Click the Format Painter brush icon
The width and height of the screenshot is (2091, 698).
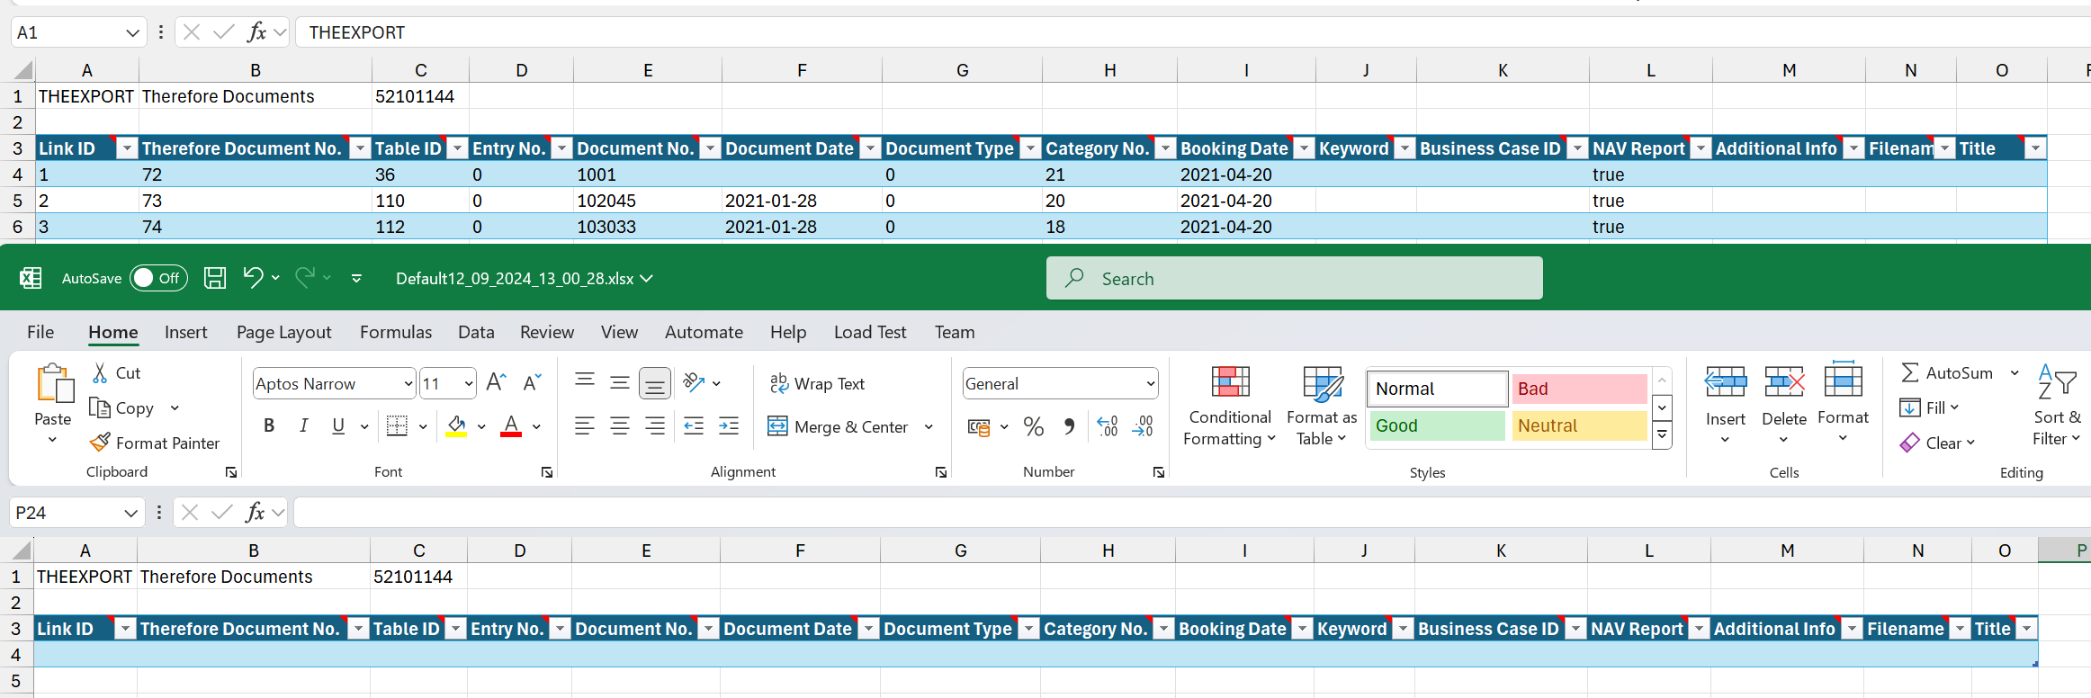point(101,443)
